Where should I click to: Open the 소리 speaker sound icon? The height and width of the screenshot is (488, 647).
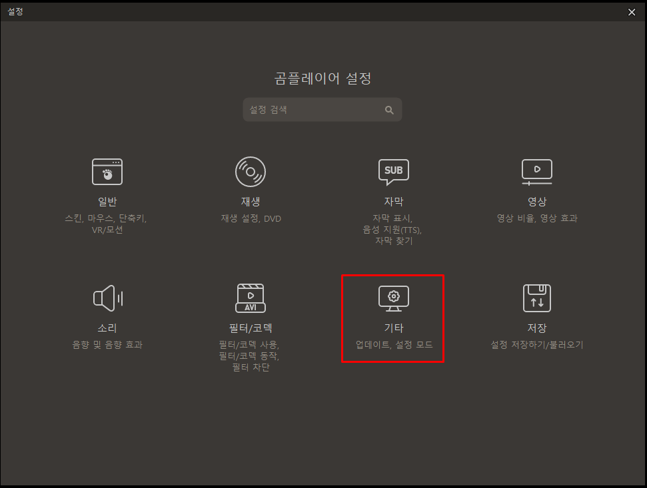[x=108, y=298]
